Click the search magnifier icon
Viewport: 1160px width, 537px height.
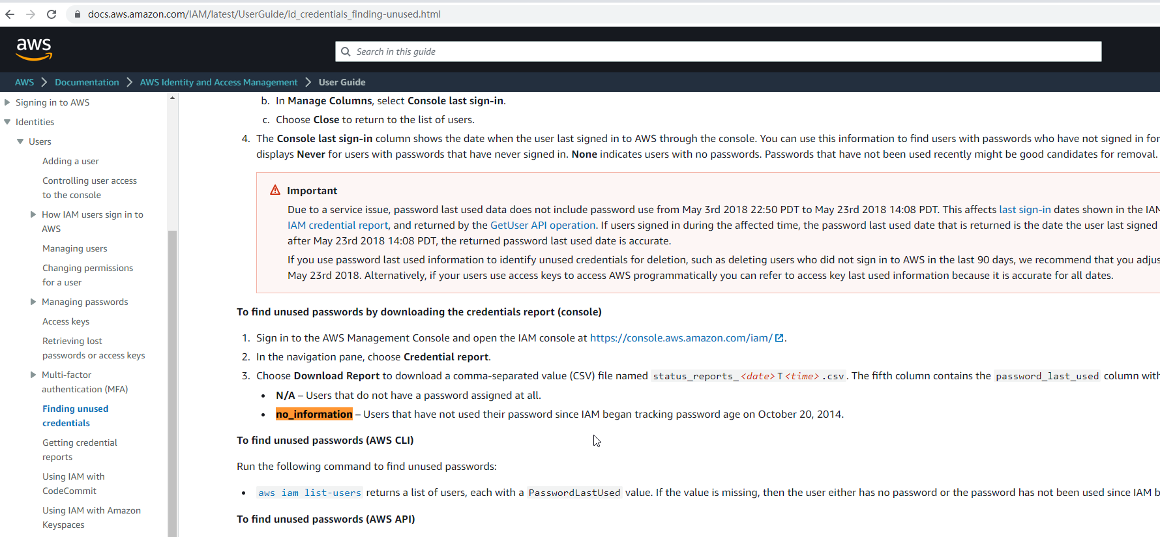point(346,51)
